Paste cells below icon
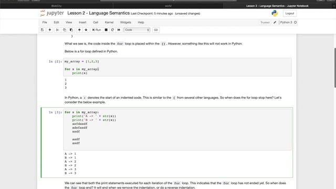This screenshot has height=189, width=336. click(x=71, y=30)
